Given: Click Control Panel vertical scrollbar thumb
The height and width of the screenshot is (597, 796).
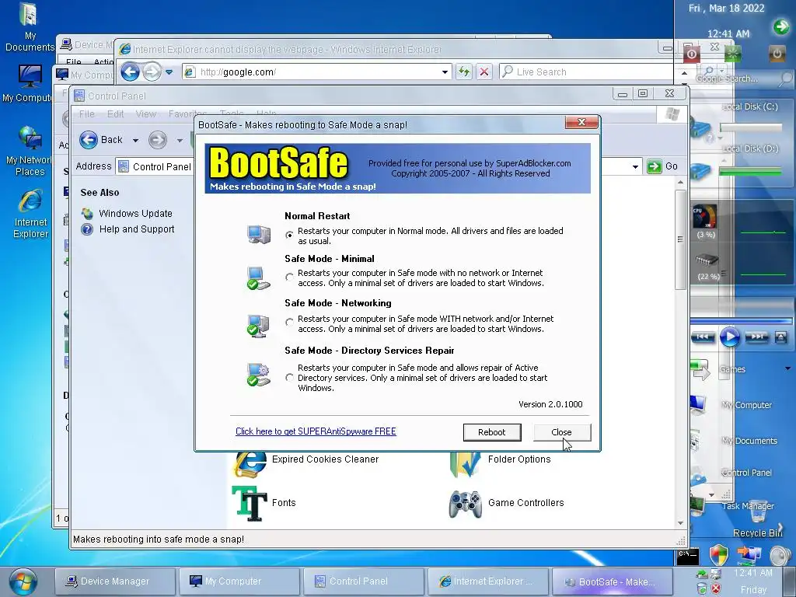Looking at the screenshot, I should (680, 239).
